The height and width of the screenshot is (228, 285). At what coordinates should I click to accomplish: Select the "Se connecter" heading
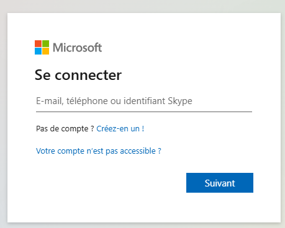click(x=78, y=75)
